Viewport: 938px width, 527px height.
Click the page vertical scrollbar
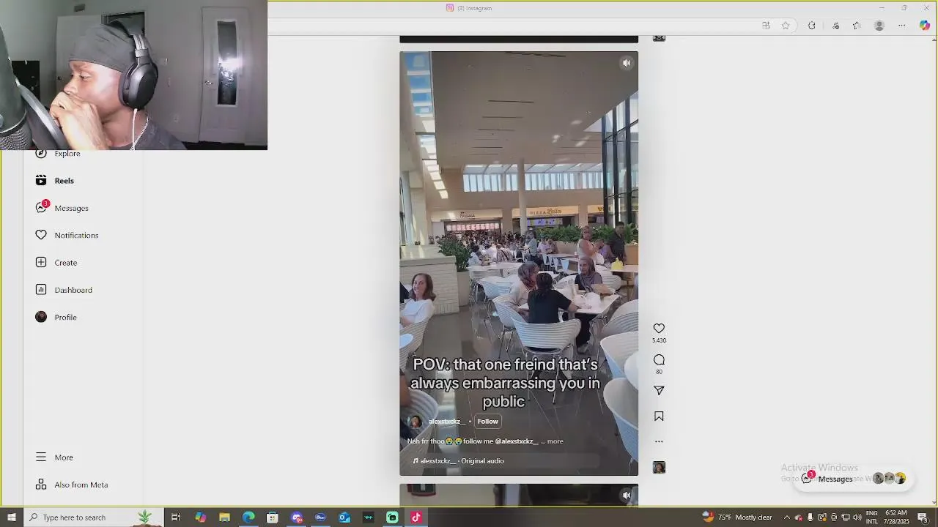tap(934, 269)
